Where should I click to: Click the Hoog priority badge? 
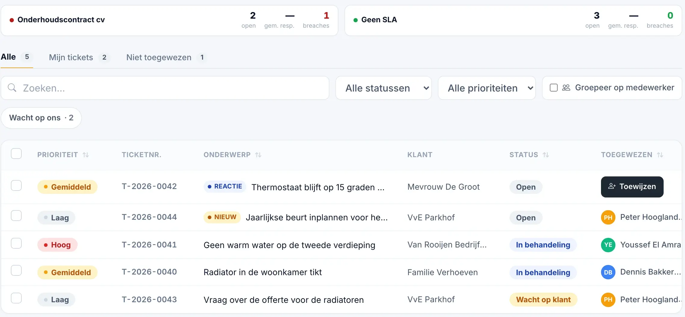coord(58,245)
